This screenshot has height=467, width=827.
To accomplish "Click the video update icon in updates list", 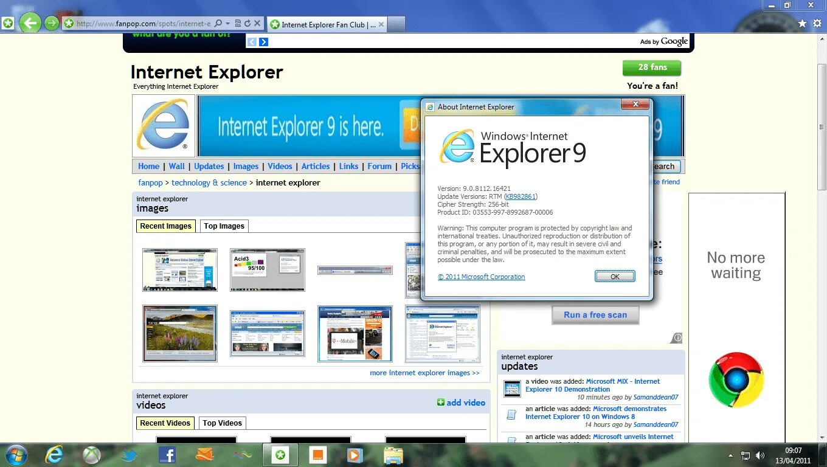I will pos(513,389).
